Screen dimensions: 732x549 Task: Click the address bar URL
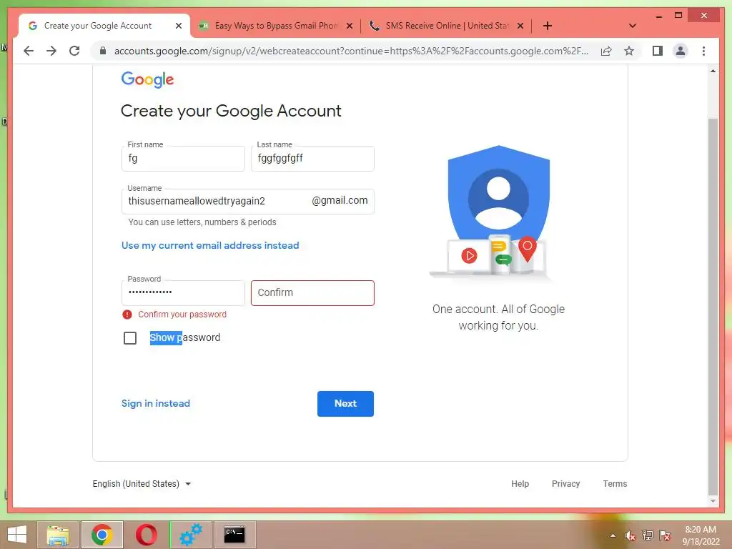coord(351,51)
